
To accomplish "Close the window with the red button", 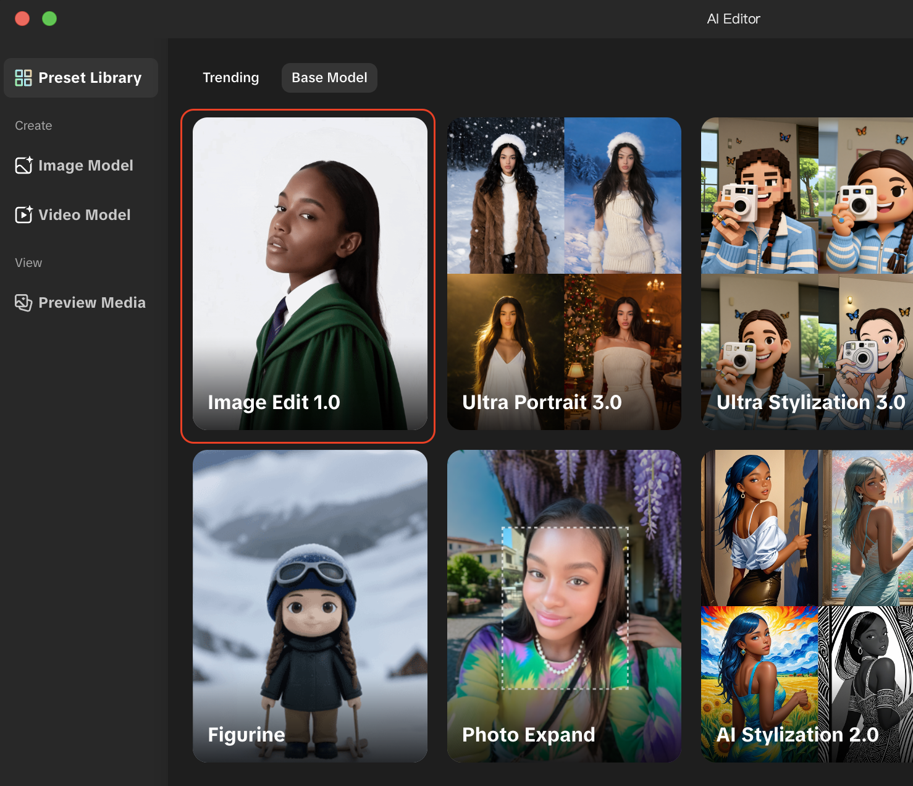I will (x=22, y=19).
